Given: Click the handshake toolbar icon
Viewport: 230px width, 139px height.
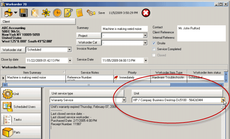Looking at the screenshot, I should 91,13.
